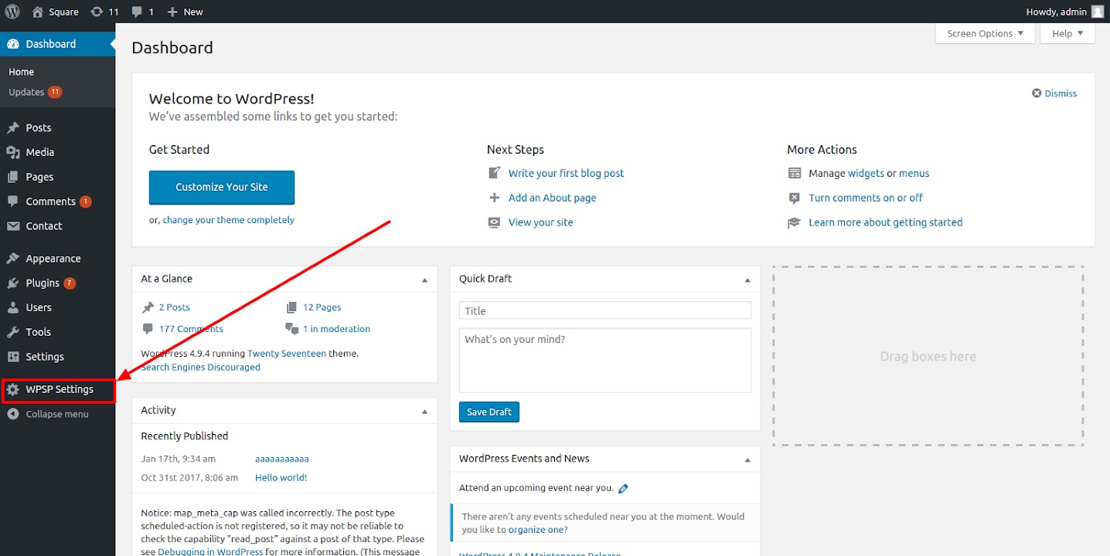Open the Appearance menu item
This screenshot has width=1110, height=556.
[53, 259]
